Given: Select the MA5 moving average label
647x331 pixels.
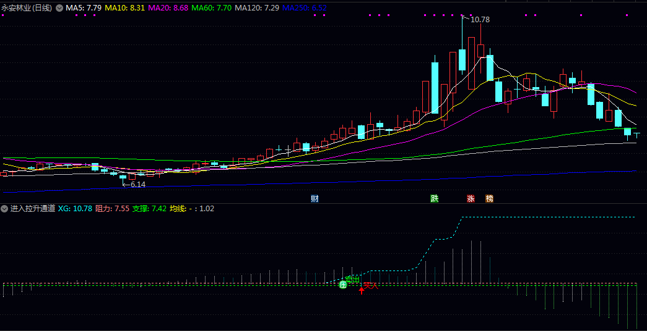Looking at the screenshot, I should [84, 8].
